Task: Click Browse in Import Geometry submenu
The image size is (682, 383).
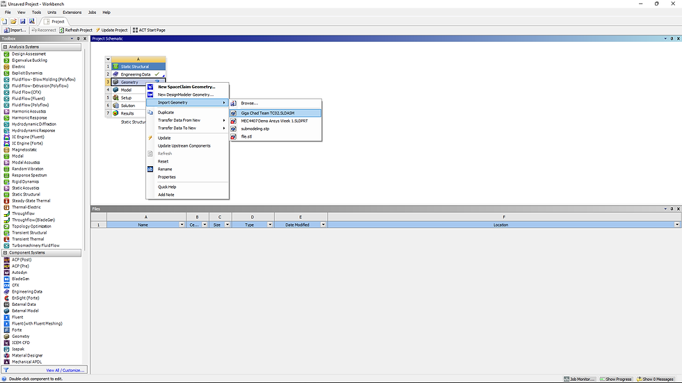Action: point(276,104)
